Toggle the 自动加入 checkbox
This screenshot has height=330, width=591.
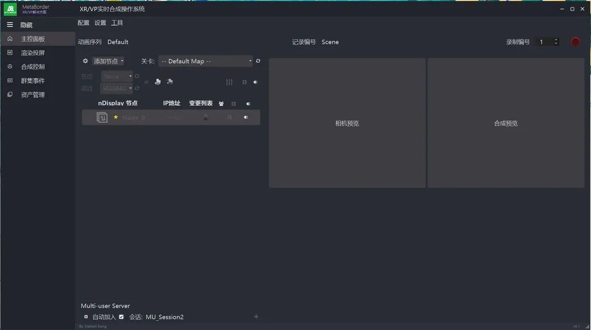[121, 317]
